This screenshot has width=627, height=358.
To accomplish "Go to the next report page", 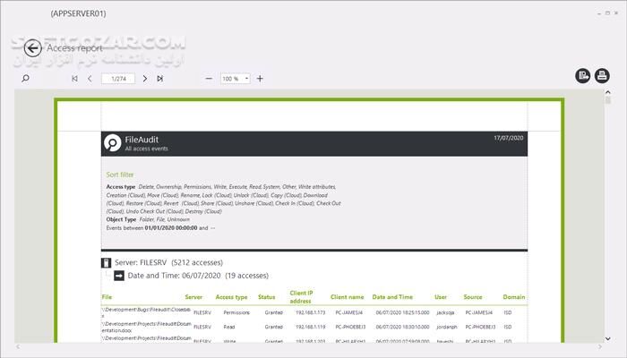I will (x=145, y=79).
